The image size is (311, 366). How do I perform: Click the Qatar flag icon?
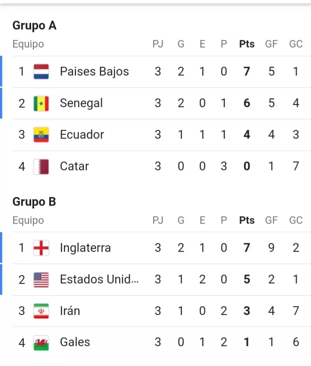click(41, 167)
